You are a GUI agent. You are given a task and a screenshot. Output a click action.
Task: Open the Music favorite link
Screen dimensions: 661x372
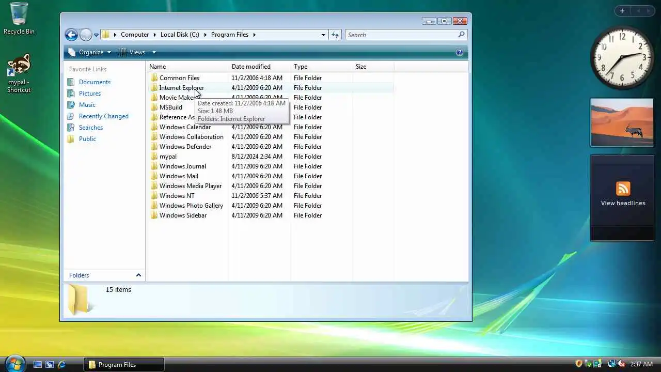coord(87,105)
